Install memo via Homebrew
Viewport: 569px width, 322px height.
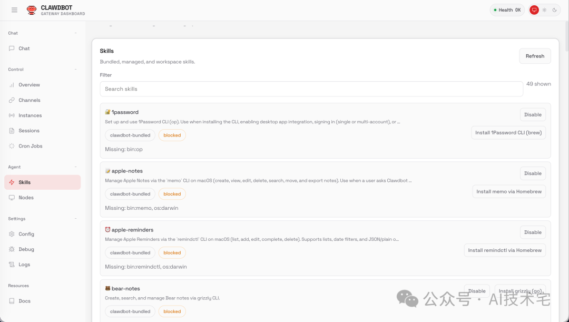[509, 191]
